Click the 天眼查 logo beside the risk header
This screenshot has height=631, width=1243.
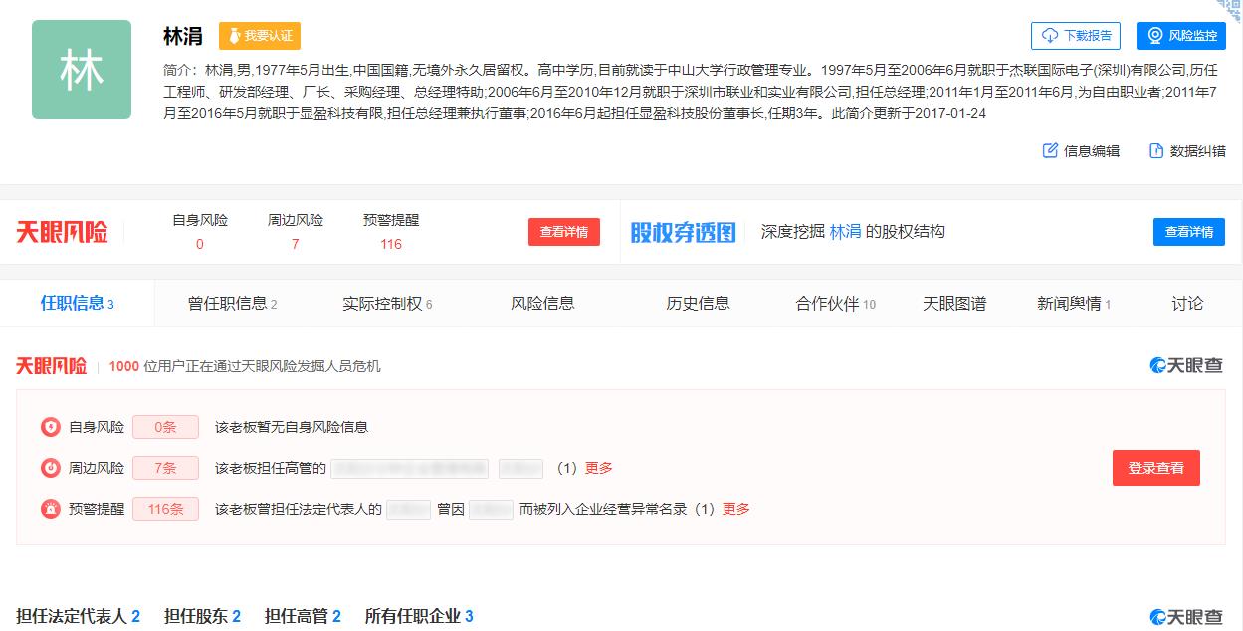coord(1186,366)
